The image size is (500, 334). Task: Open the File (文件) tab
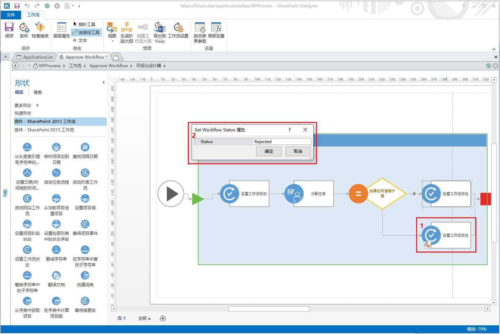pyautogui.click(x=11, y=15)
